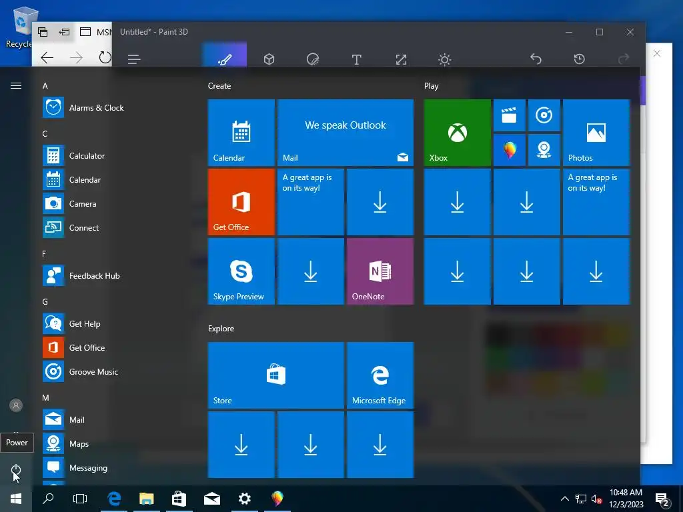Click the Refresh button in the MSN window
Screen dimensions: 683x512
(105, 57)
